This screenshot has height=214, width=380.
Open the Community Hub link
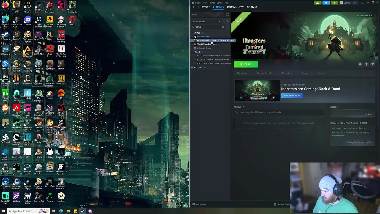coord(264,73)
